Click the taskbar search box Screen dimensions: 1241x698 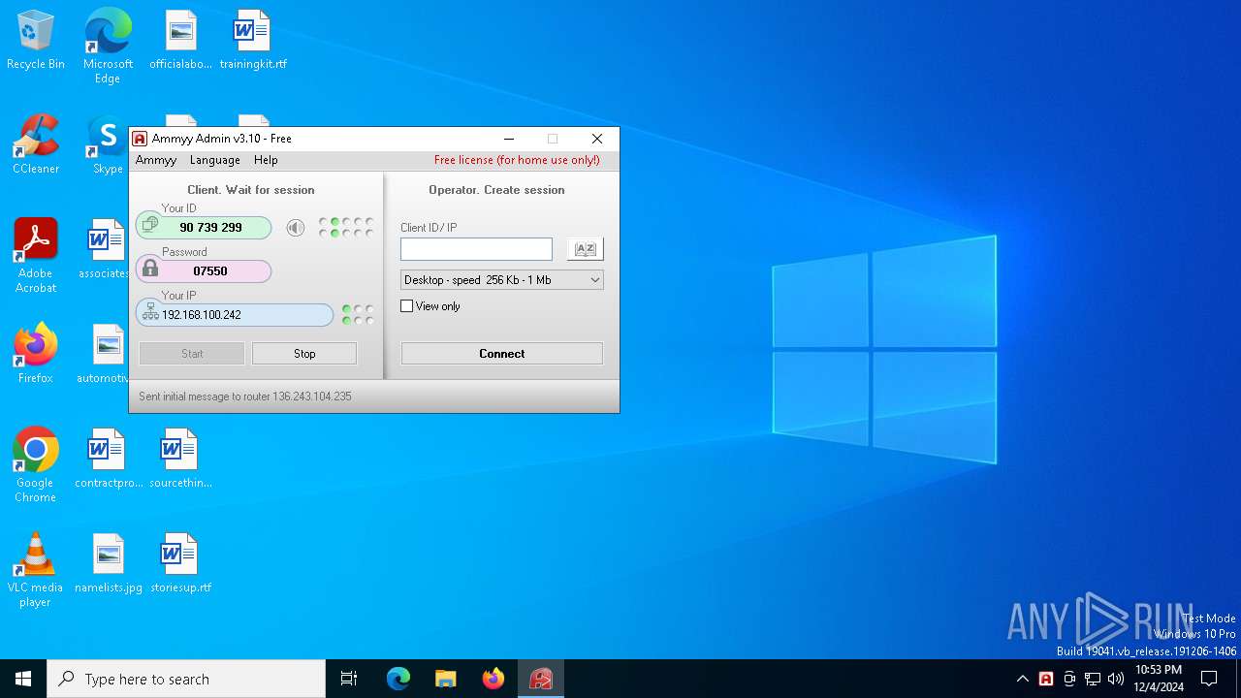pos(186,679)
